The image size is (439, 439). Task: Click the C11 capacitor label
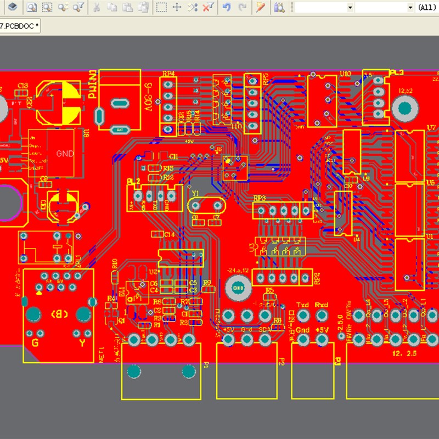pyautogui.click(x=173, y=157)
